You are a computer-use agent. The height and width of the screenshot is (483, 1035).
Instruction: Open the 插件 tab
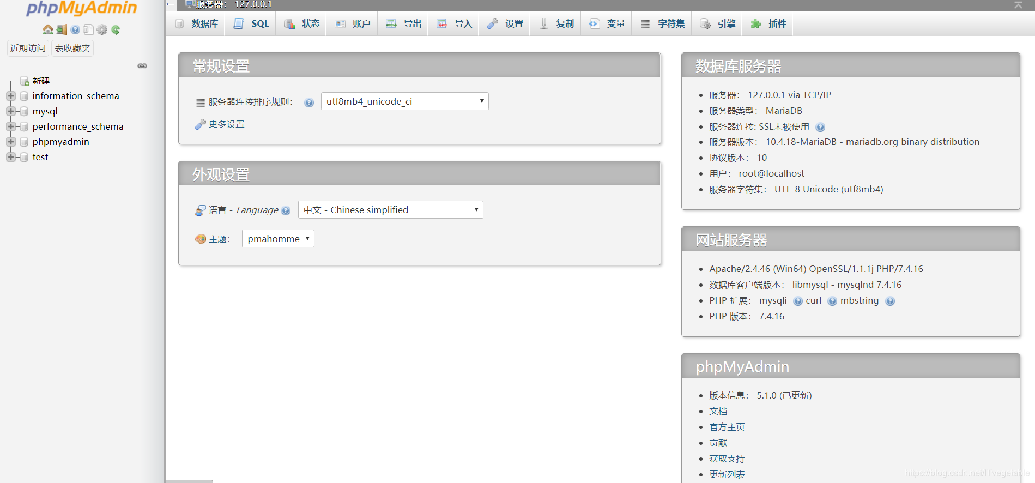click(x=768, y=23)
